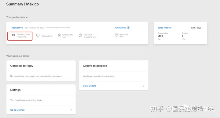This screenshot has height=118, width=220.
Task: Click the Complaints speech bubble icon
Action: 38,35
